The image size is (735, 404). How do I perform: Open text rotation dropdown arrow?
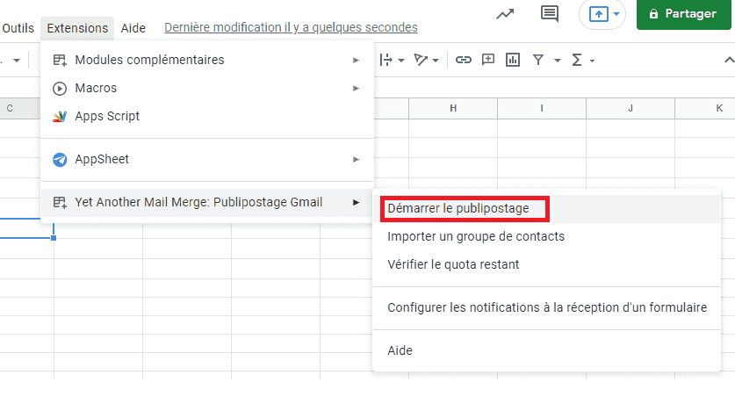(436, 61)
